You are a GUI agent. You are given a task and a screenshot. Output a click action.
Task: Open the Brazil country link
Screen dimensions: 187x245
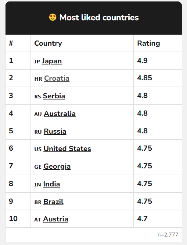[x=53, y=202]
